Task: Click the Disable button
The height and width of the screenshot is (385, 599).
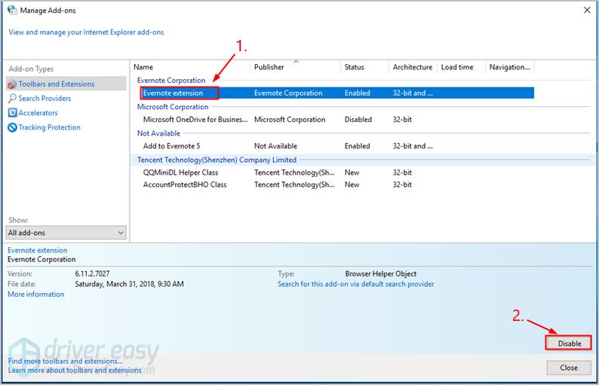Action: [x=570, y=344]
